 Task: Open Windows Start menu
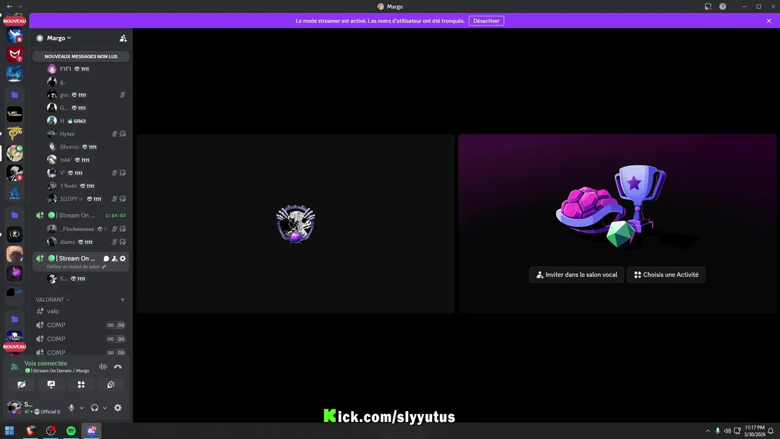(10, 430)
